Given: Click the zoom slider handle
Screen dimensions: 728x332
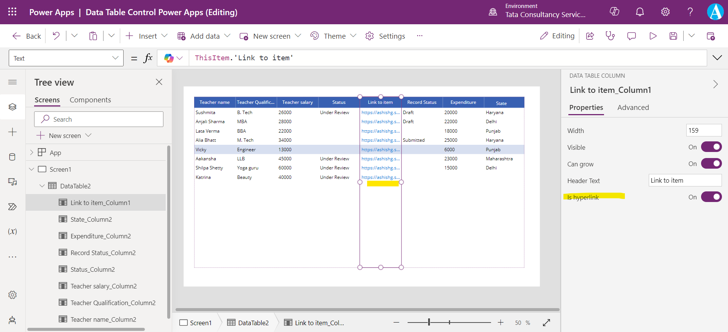Looking at the screenshot, I should [429, 323].
